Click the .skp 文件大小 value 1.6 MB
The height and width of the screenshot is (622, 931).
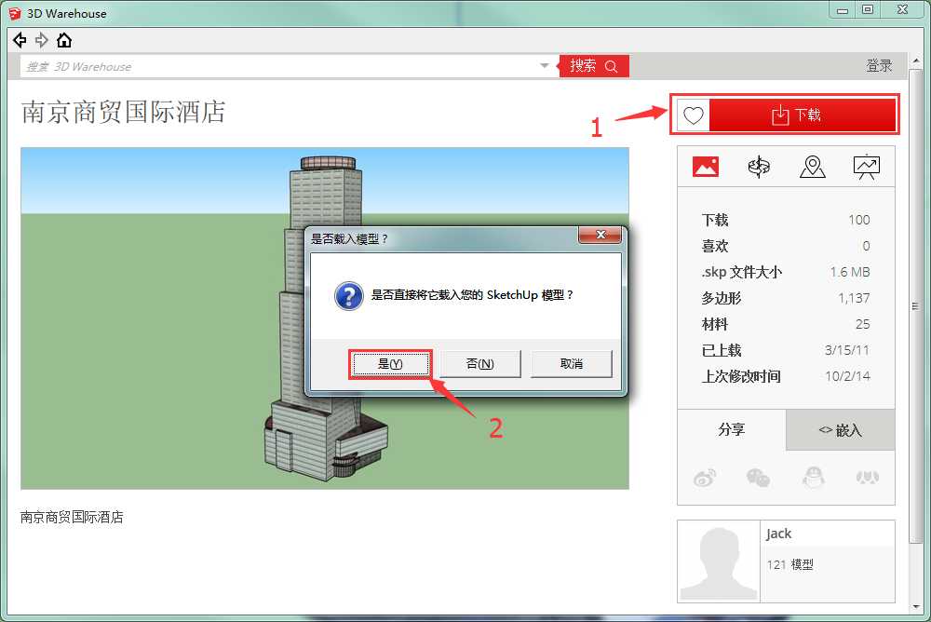point(850,272)
